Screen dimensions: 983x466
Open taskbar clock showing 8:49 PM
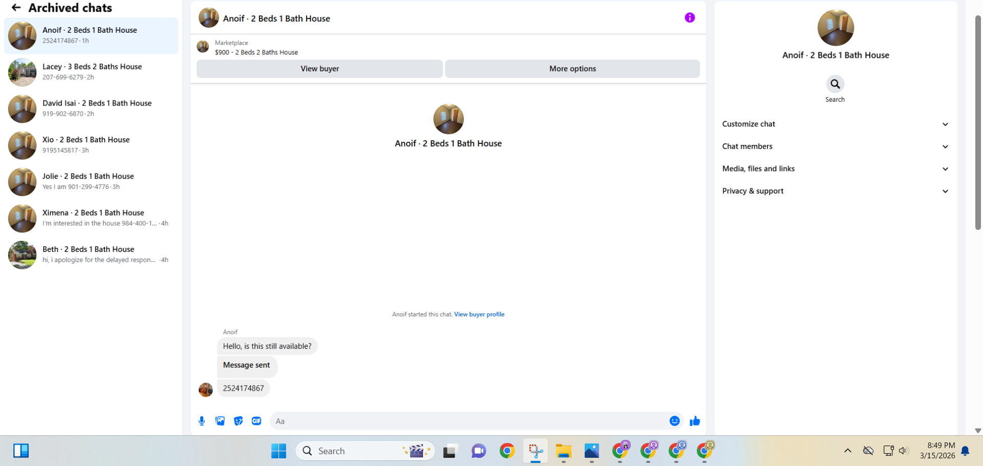tap(937, 451)
